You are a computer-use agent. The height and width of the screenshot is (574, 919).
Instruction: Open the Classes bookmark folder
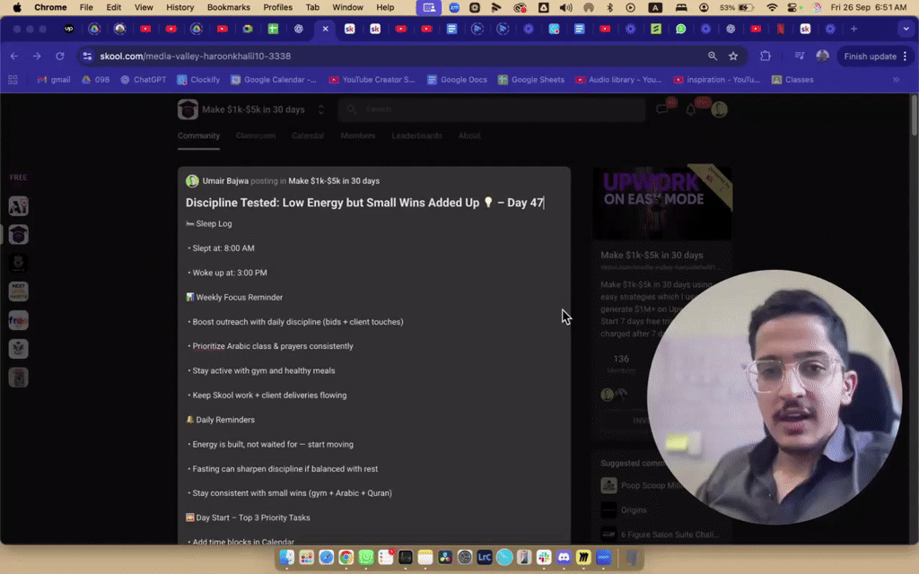[x=792, y=80]
